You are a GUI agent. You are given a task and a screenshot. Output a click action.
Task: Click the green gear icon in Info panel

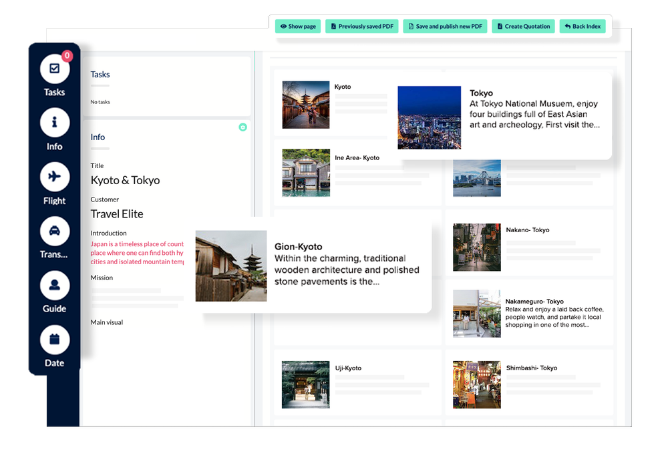point(243,127)
